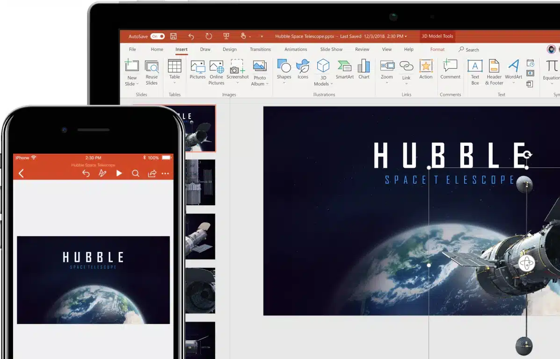Click the Object icon in Text group
Image resolution: width=560 pixels, height=359 pixels.
pyautogui.click(x=530, y=84)
